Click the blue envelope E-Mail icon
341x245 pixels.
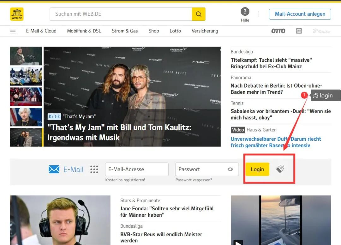coord(54,169)
